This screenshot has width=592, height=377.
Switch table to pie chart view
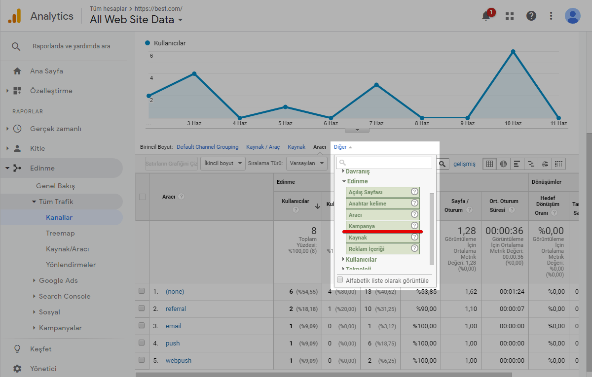[x=503, y=164]
